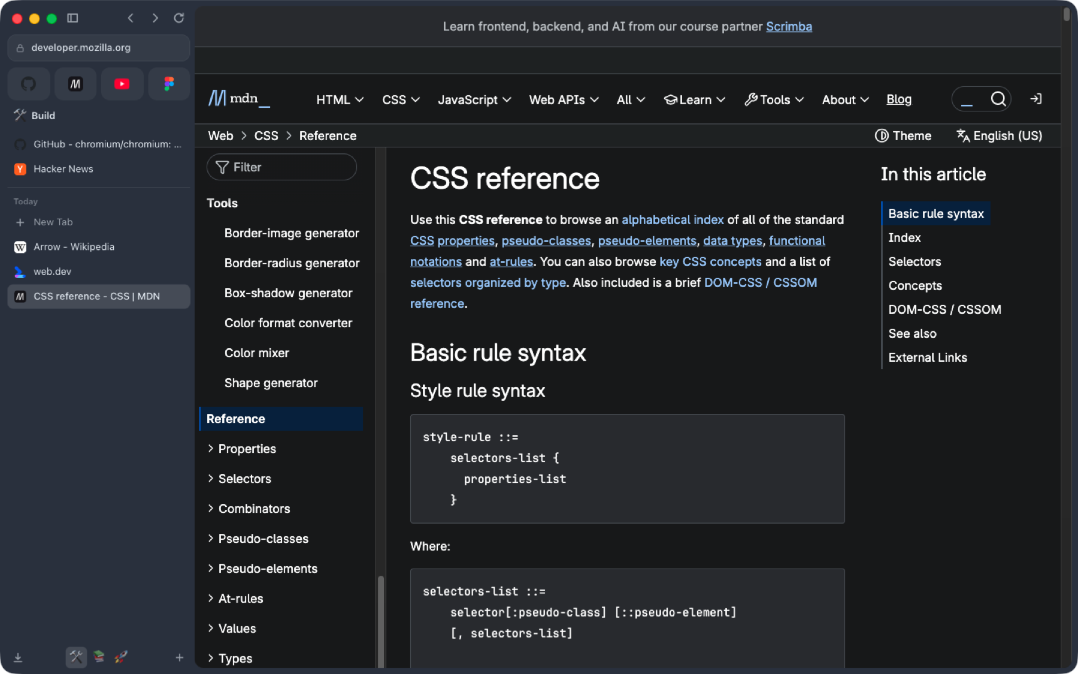Open the MDN pinned favorite icon
Viewport: 1078px width, 674px height.
75,84
